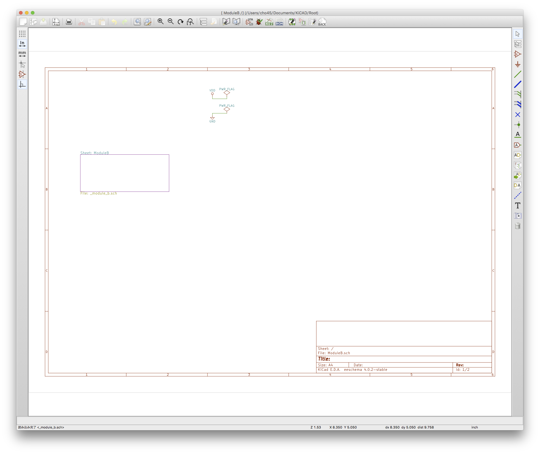Open the BOM generation tool
Viewport: 540px width, 454px height.
click(x=279, y=22)
